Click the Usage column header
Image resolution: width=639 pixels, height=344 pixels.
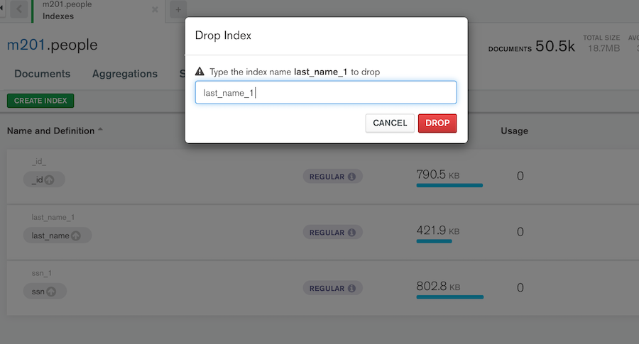[x=514, y=131]
